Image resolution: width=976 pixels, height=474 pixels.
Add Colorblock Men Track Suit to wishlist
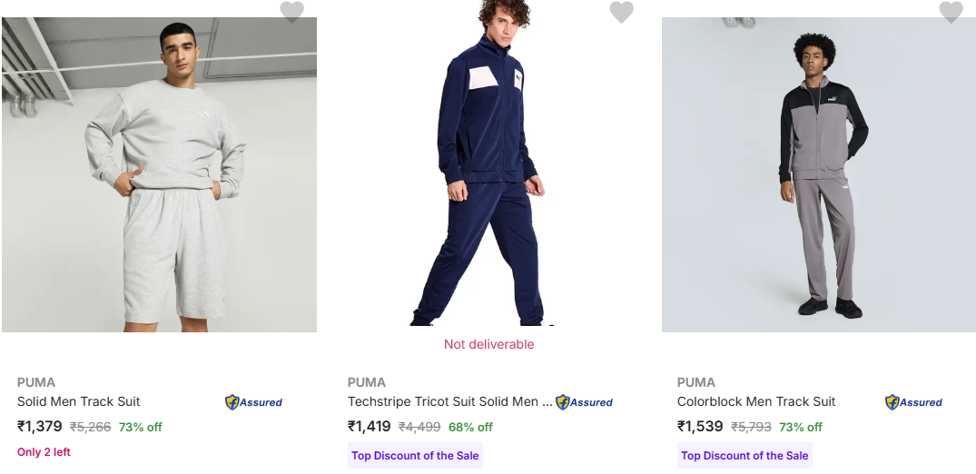click(951, 12)
